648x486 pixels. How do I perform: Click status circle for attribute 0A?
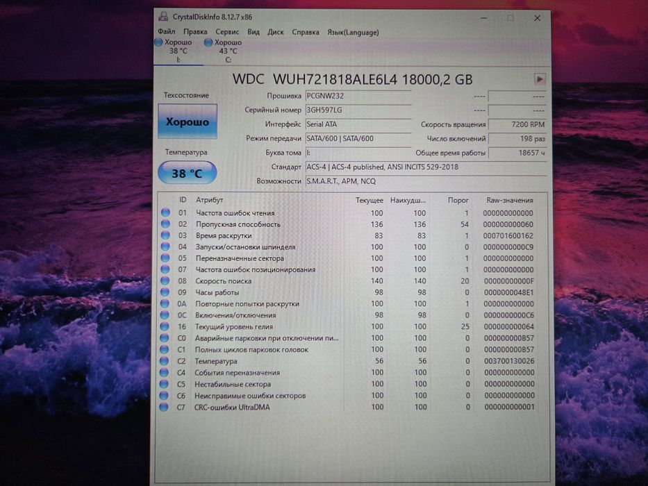coord(165,303)
